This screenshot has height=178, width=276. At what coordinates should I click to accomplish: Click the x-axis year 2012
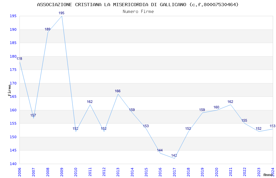coord(104,172)
